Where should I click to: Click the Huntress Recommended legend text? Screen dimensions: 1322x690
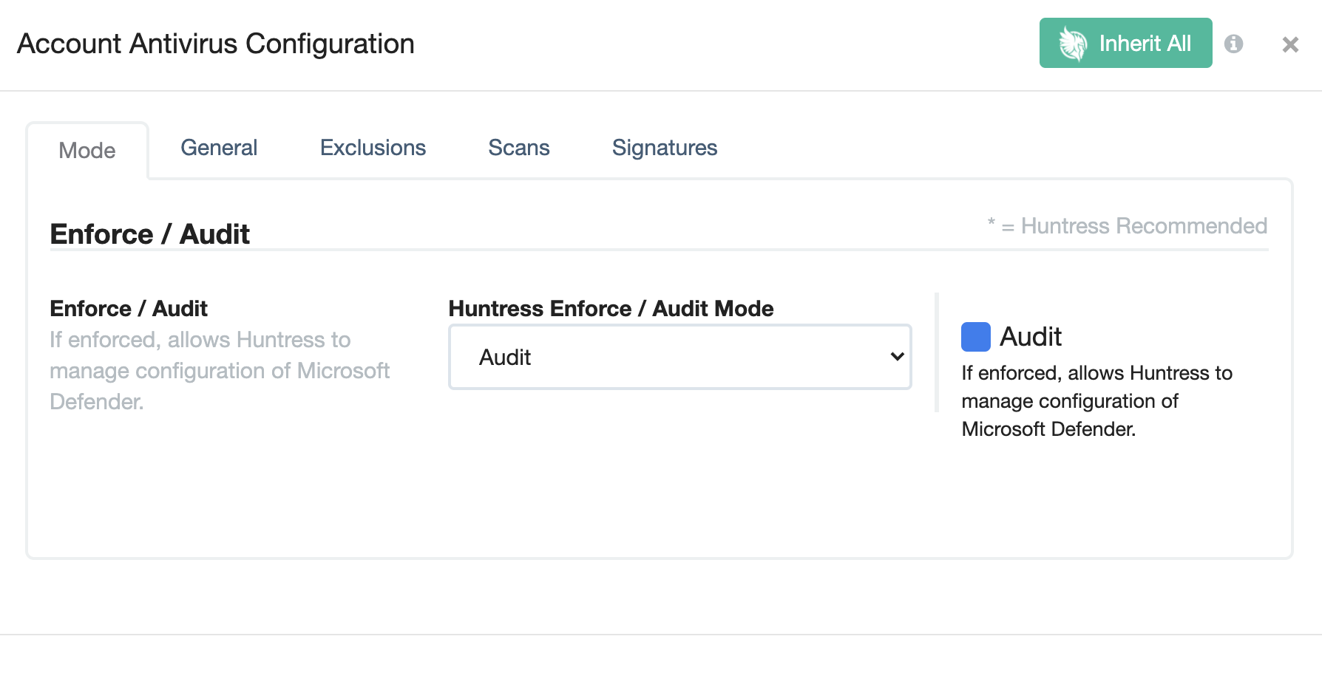tap(1128, 226)
